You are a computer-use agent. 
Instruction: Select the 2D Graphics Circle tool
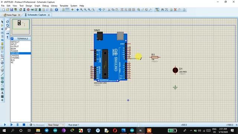pos(2,82)
